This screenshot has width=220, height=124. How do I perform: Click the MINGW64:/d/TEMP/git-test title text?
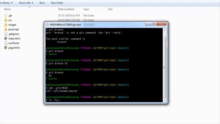[x=66, y=25]
